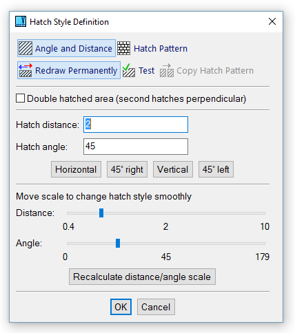This screenshot has width=295, height=333.
Task: Select the Angle and Distance hatch icon
Action: (26, 48)
